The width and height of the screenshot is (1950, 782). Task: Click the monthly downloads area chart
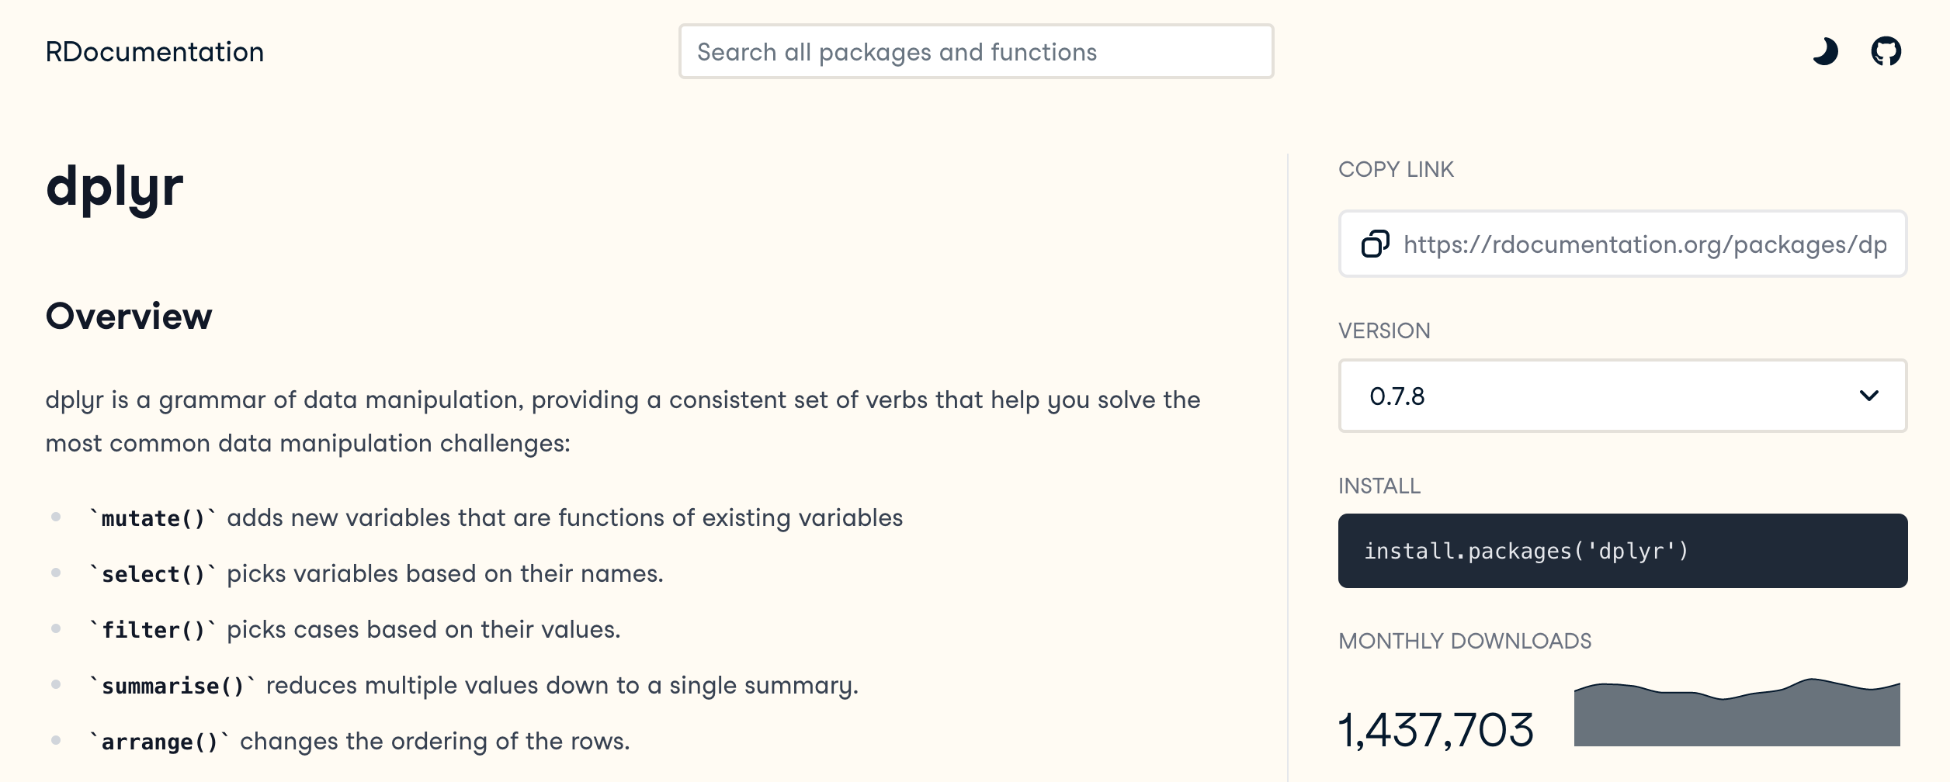point(1737,714)
